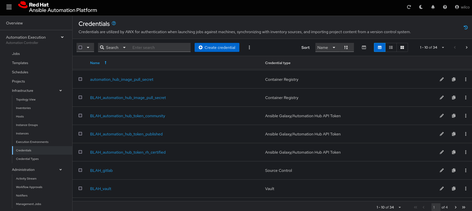Image resolution: width=472 pixels, height=211 pixels.
Task: Edit the automation_hub_image_pull_secret credential
Action: (x=442, y=79)
